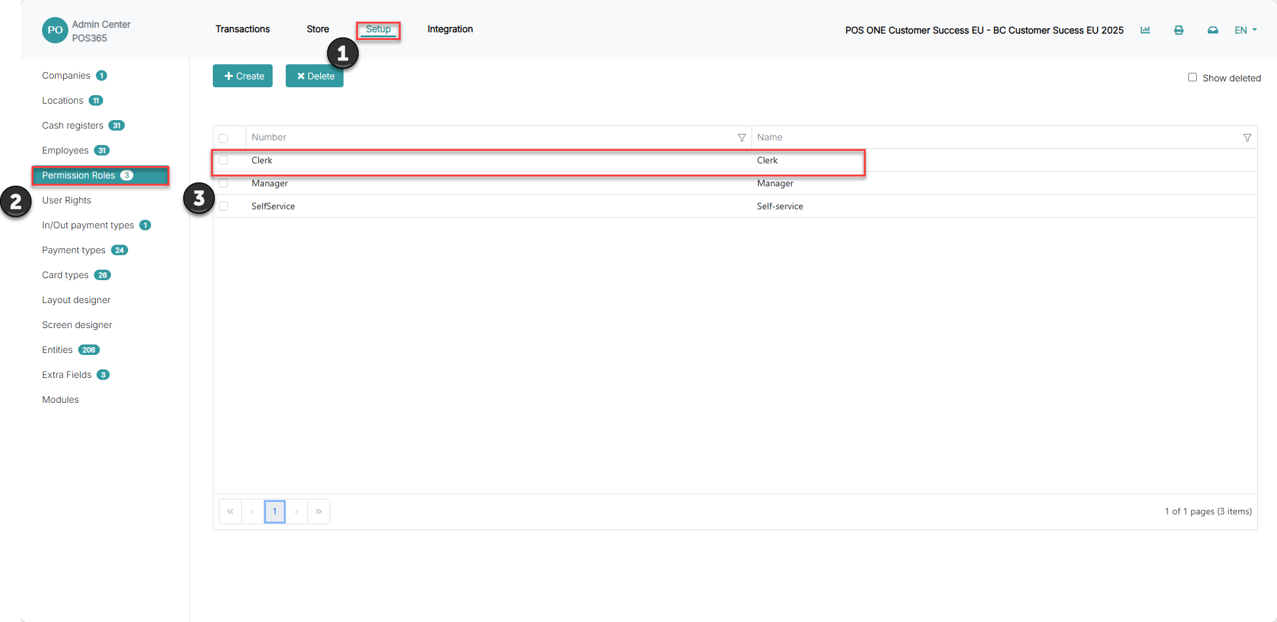
Task: Open the Number column filter icon
Action: 742,138
